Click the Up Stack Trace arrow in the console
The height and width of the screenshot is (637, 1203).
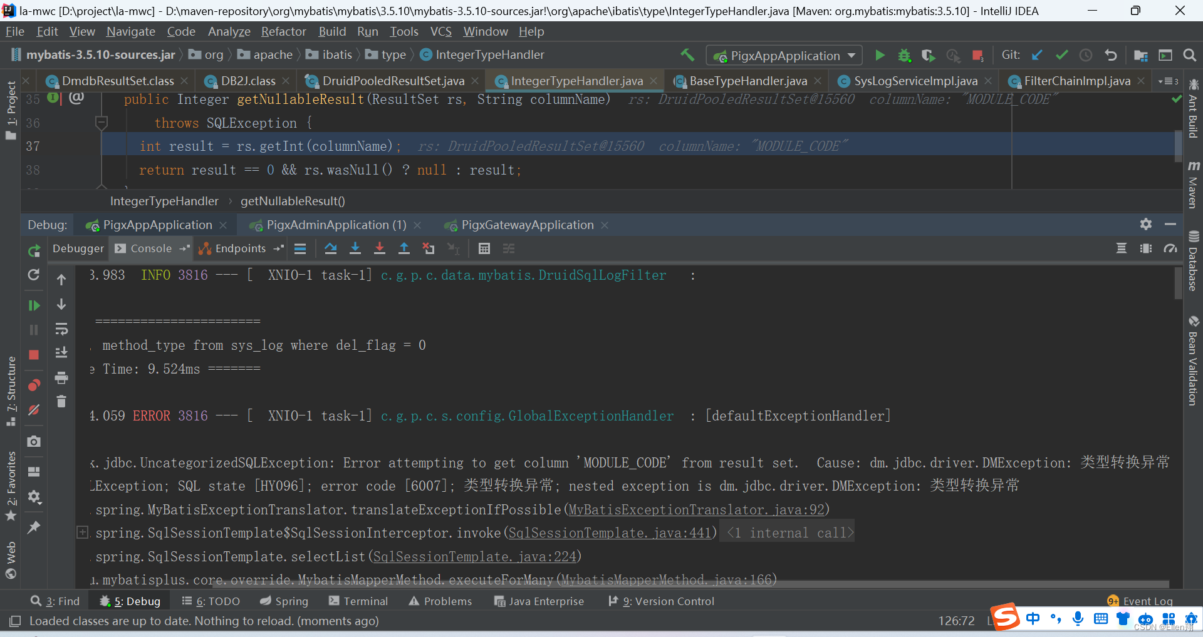tap(61, 280)
